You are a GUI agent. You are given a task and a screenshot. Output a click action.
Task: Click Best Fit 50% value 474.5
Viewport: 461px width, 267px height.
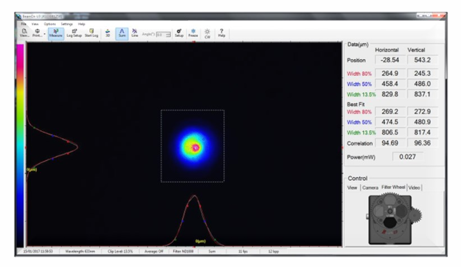point(390,122)
